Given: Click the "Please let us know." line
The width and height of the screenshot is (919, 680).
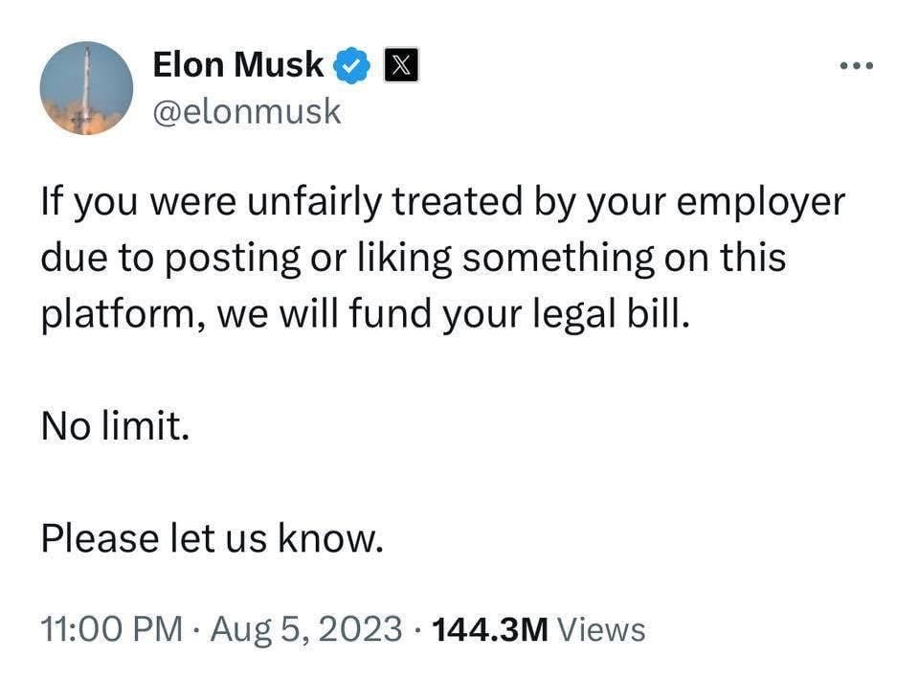Looking at the screenshot, I should [x=212, y=539].
